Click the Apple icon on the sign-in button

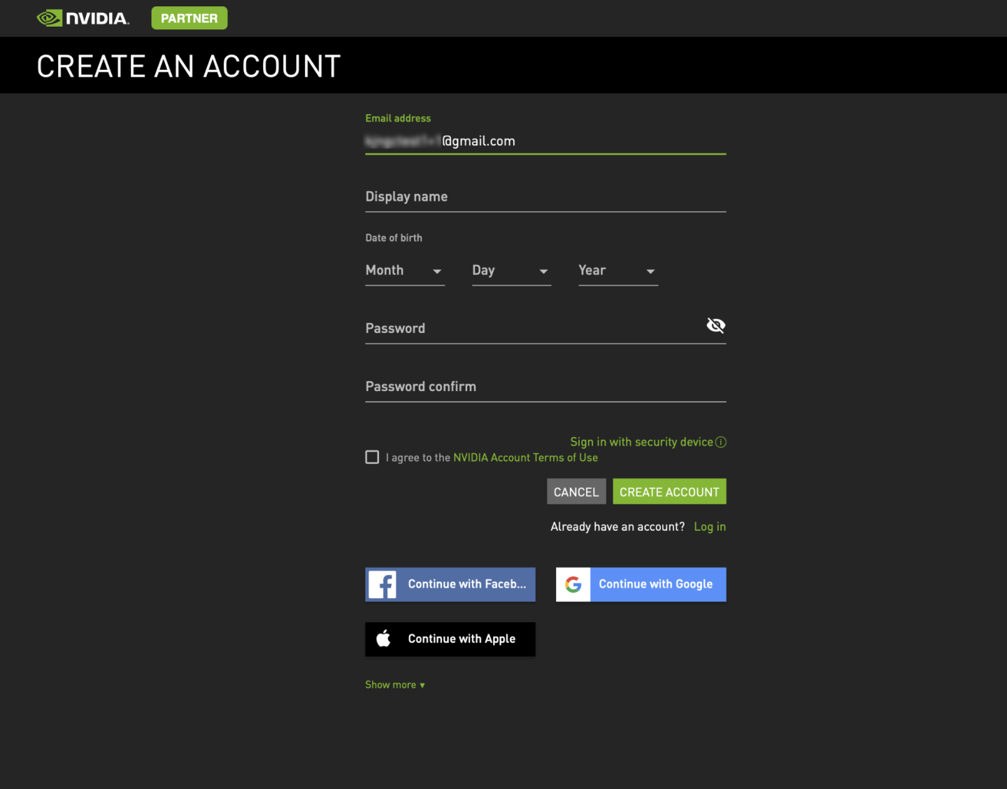383,639
